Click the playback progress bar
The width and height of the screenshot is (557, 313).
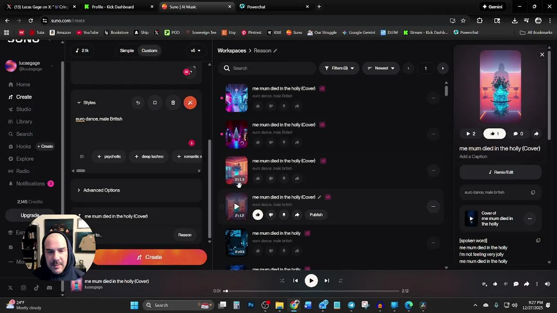pyautogui.click(x=312, y=291)
